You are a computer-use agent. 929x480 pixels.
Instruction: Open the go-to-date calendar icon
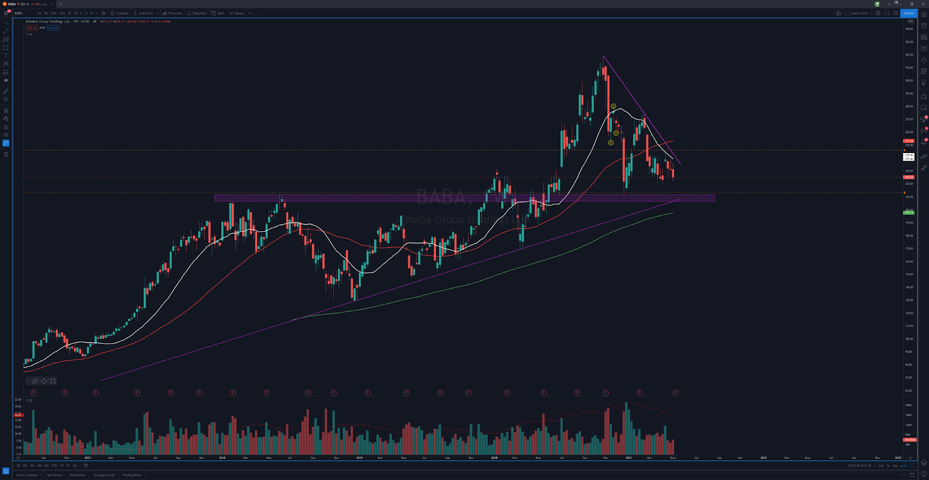(x=86, y=466)
